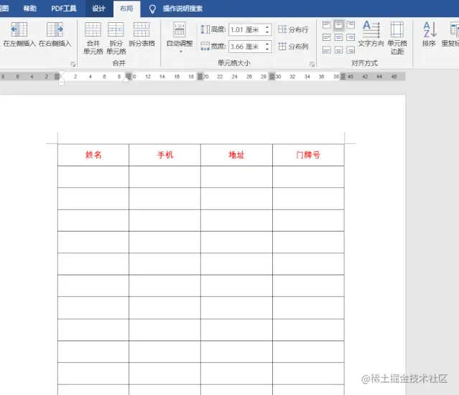This screenshot has height=395, width=459.
Task: Click the Tell Me search (操作说明搜索) box
Action: [182, 9]
